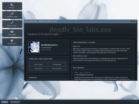Viewport: 139px width, 104px height.
Task: Click the 2:33 AM clock
Action: (x=134, y=102)
